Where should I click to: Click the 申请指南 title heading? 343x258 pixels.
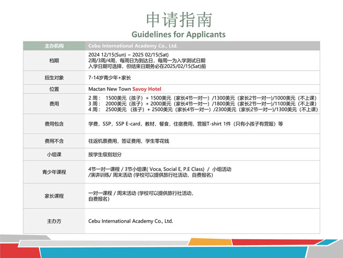179,20
